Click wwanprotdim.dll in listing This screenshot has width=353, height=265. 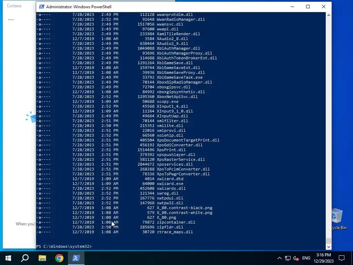175,14
